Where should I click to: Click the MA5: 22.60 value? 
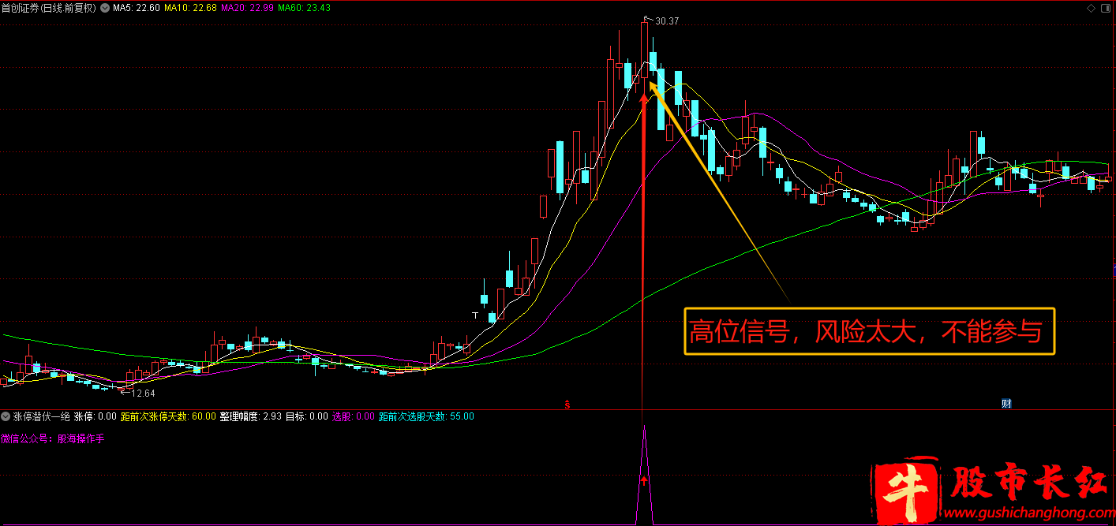(137, 8)
